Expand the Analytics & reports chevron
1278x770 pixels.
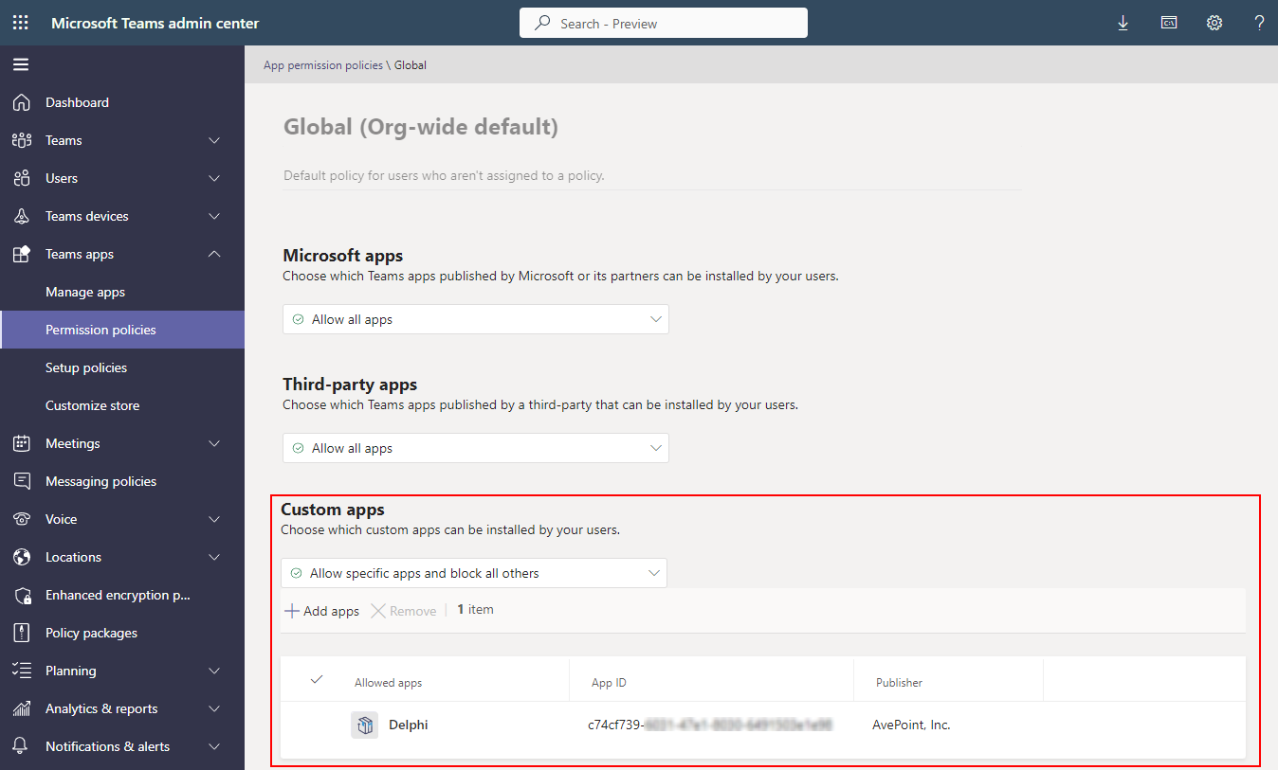pyautogui.click(x=214, y=708)
